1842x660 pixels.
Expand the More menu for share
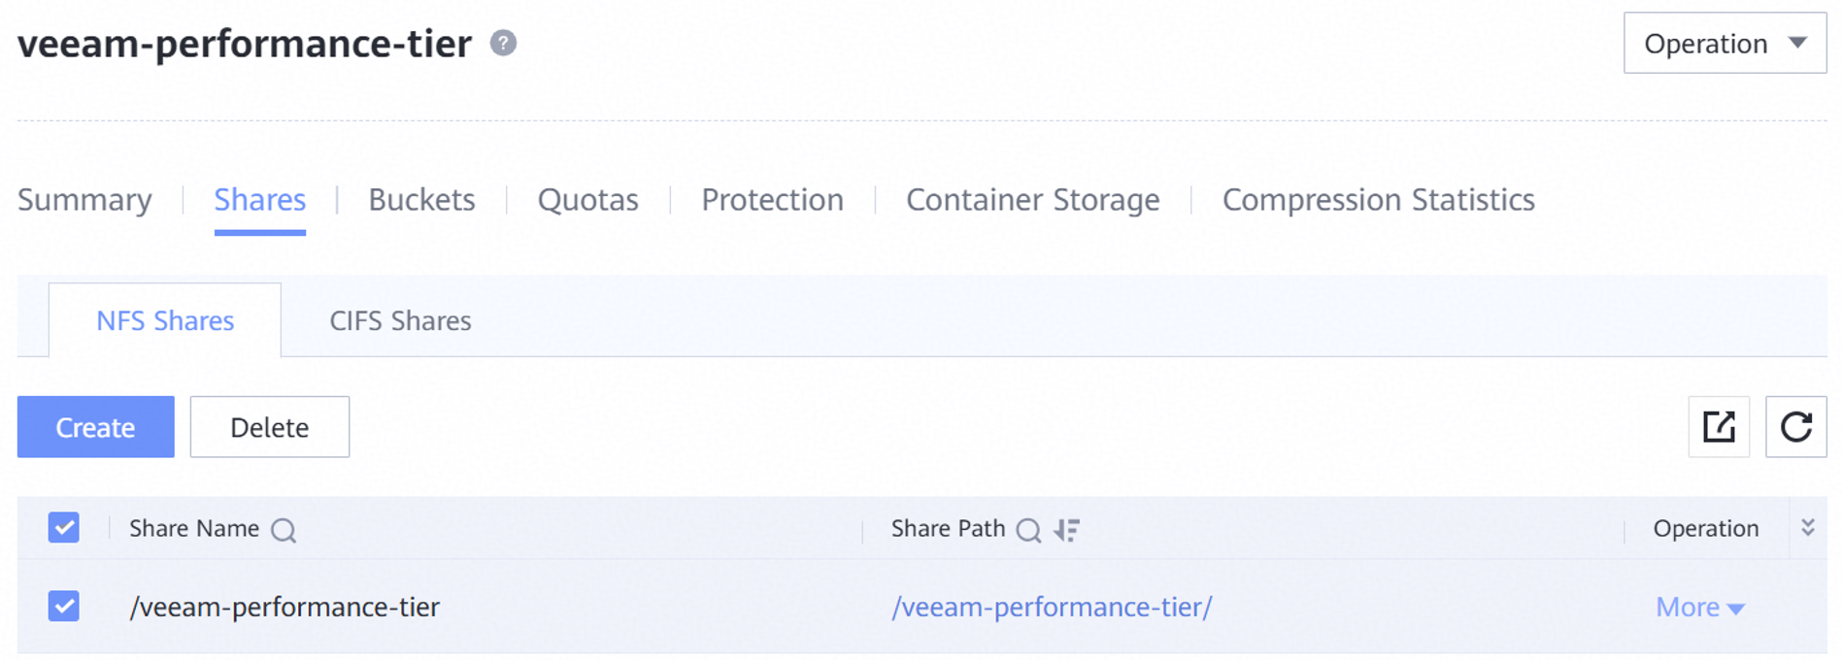pyautogui.click(x=1699, y=608)
